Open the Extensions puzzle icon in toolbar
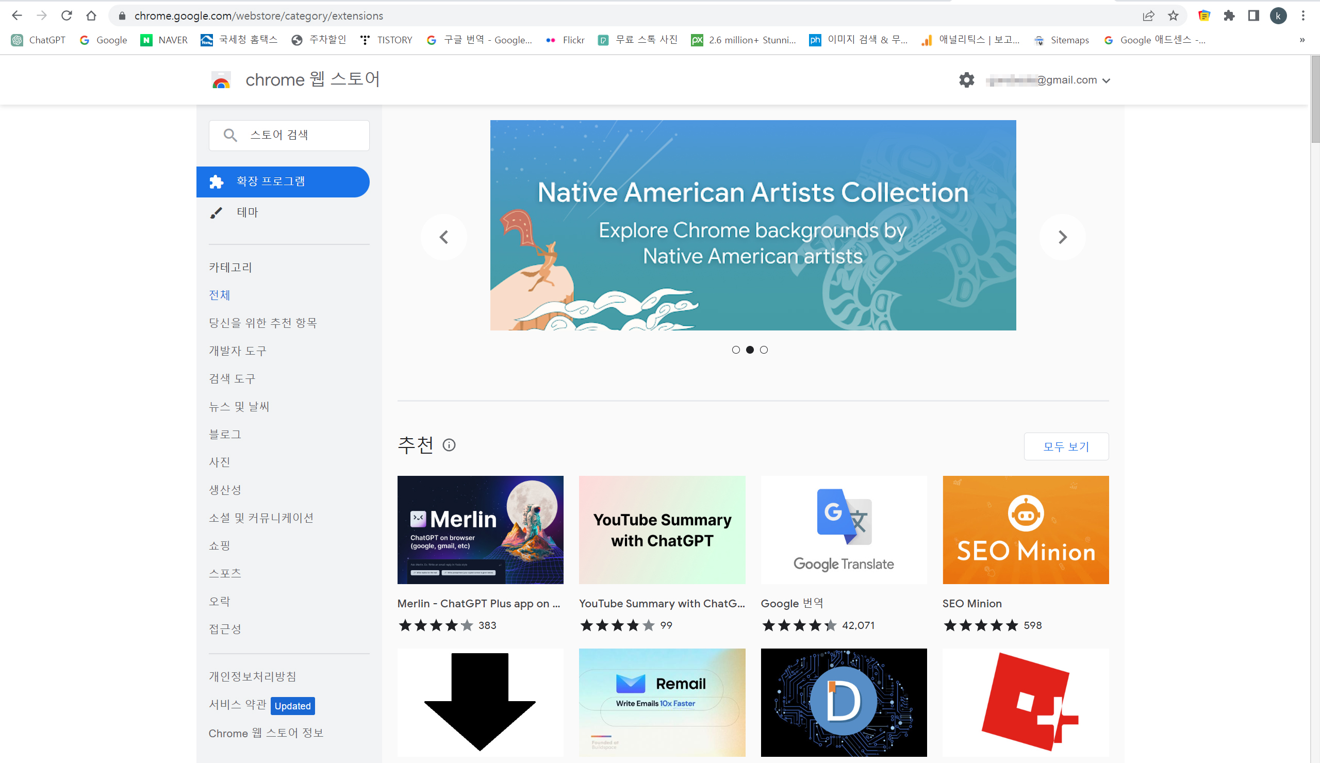The width and height of the screenshot is (1320, 763). coord(1229,15)
